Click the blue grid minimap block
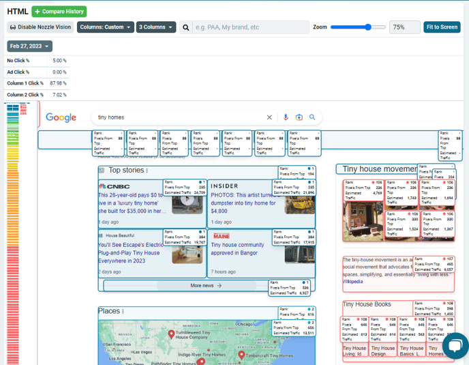Image resolution: width=469 pixels, height=365 pixels. tap(13, 108)
